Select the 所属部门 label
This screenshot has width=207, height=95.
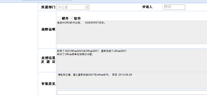point(48,7)
